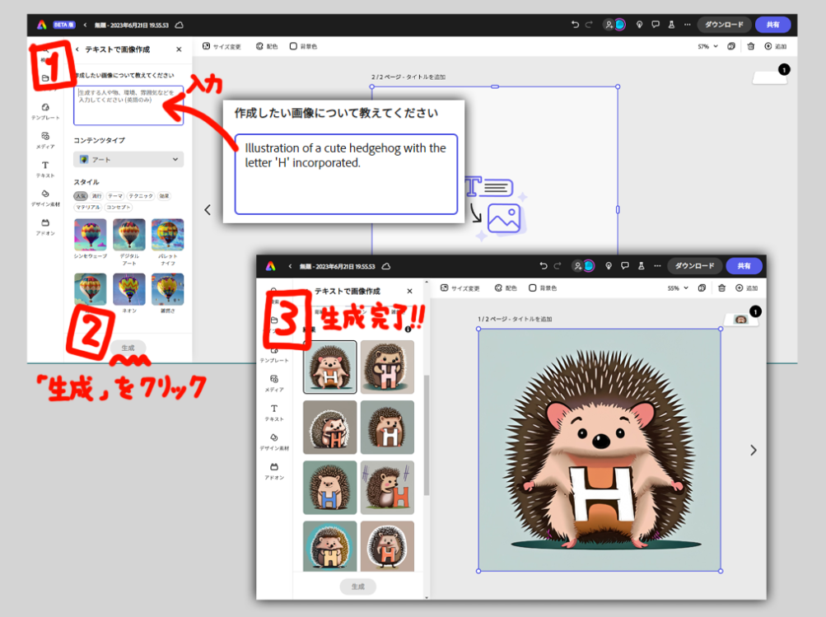
Task: Click the サイズ変更 resize icon above the hedgehog canvas
Action: (444, 288)
